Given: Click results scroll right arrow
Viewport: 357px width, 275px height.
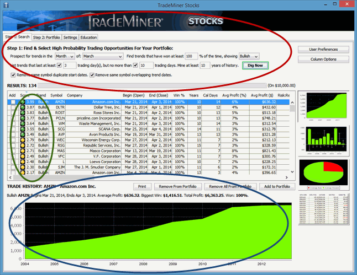Looking at the screenshot, I should click(x=287, y=177).
